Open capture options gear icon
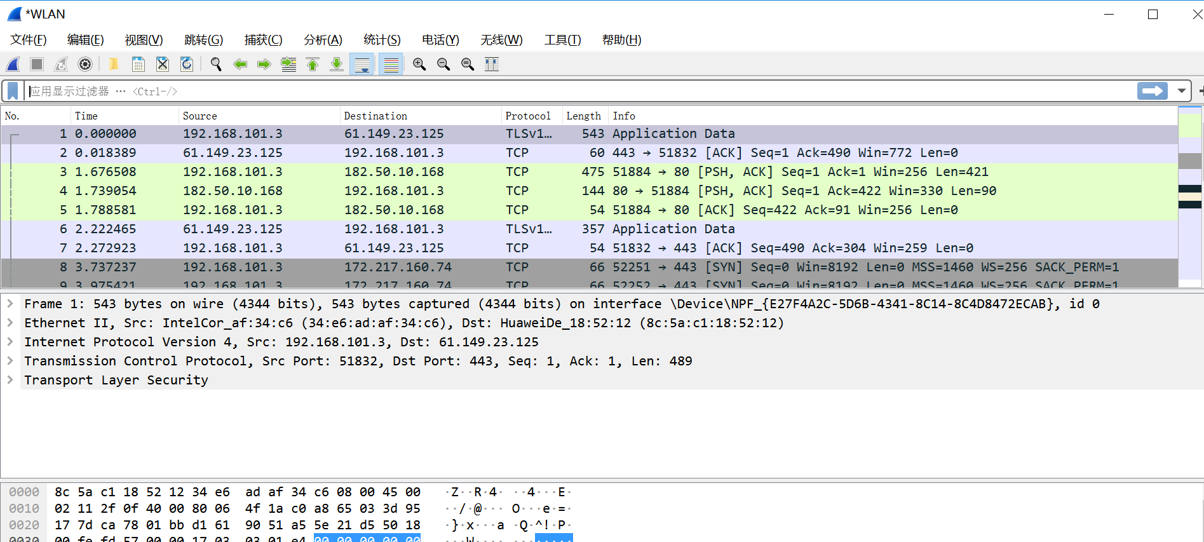This screenshot has width=1204, height=542. click(85, 64)
